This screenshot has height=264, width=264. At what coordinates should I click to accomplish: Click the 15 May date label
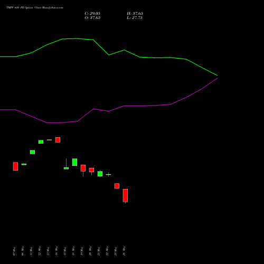click(65, 251)
